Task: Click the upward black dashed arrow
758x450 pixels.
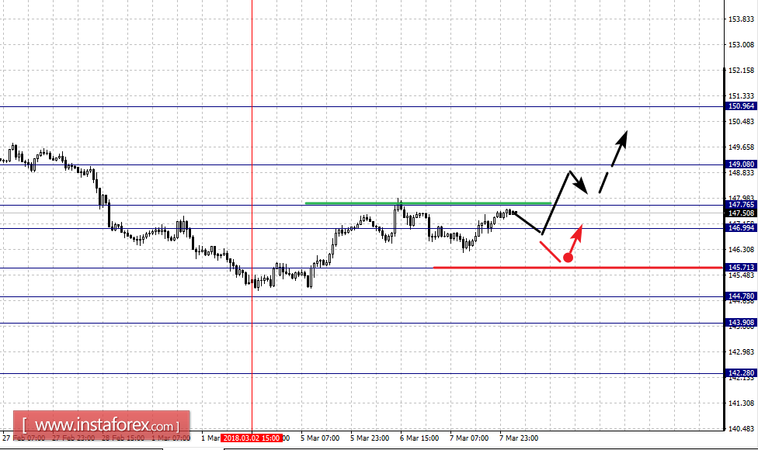Action: (613, 159)
